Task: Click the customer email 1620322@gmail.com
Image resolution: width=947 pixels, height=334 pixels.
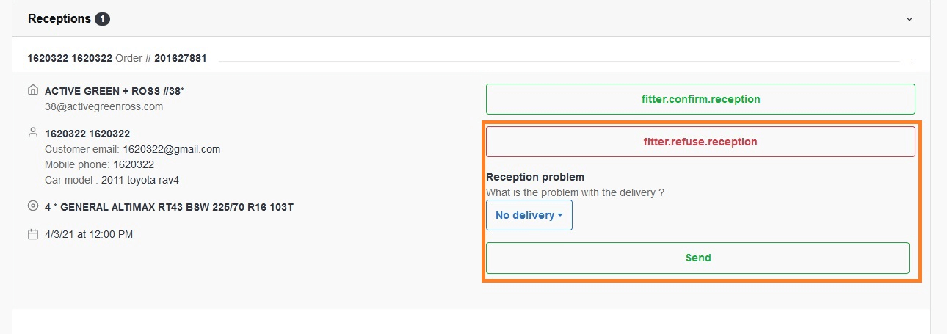Action: [x=171, y=149]
